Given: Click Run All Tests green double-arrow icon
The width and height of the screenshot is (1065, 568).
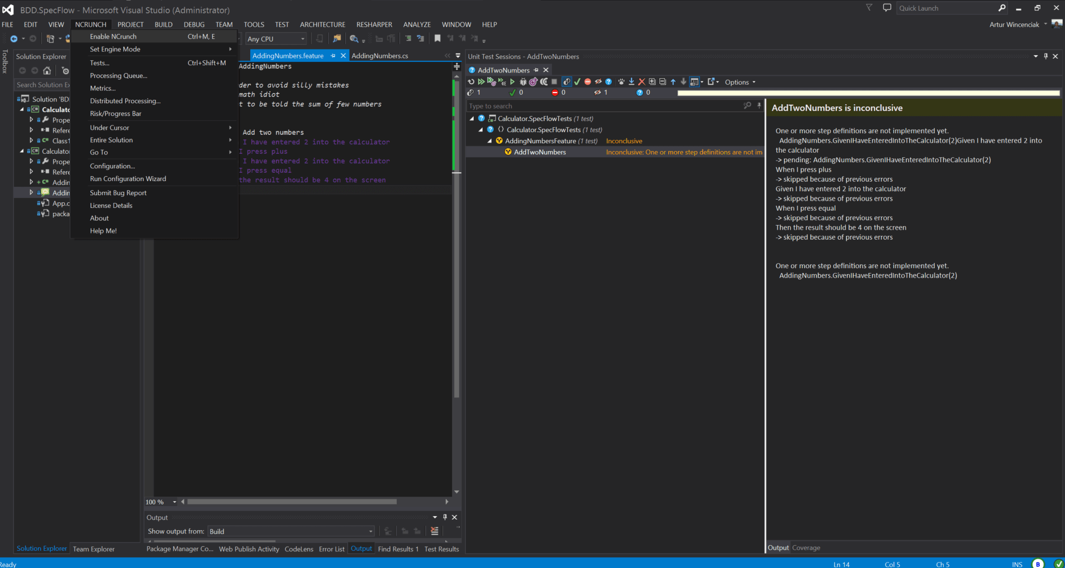Looking at the screenshot, I should 481,82.
